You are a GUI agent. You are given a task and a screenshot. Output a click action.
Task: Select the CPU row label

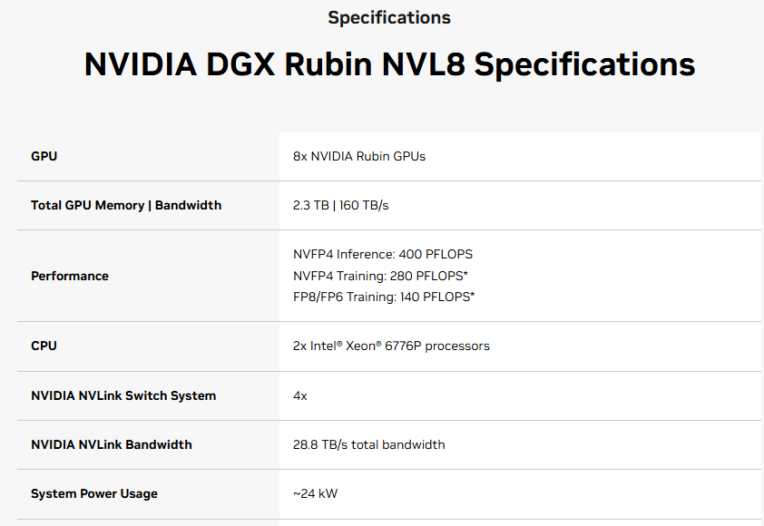tap(44, 346)
